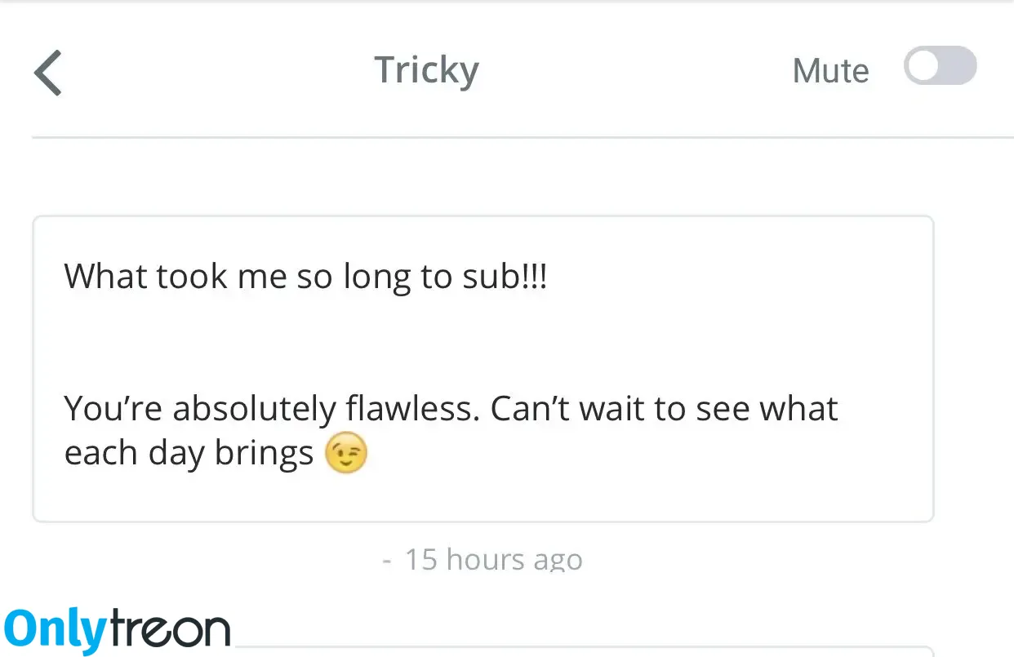Click the "each day brings" text
The width and height of the screenshot is (1014, 657).
(189, 454)
